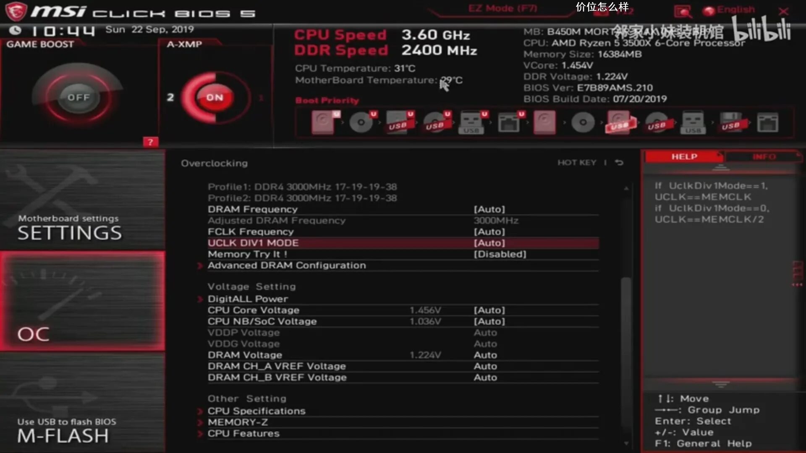Viewport: 806px width, 453px height.
Task: Click the highlighted USB hard disk boot icon
Action: pos(619,122)
